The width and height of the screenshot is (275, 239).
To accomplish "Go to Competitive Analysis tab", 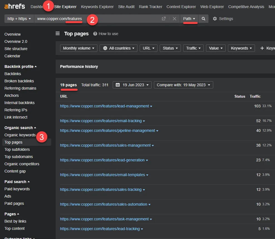I will (246, 7).
